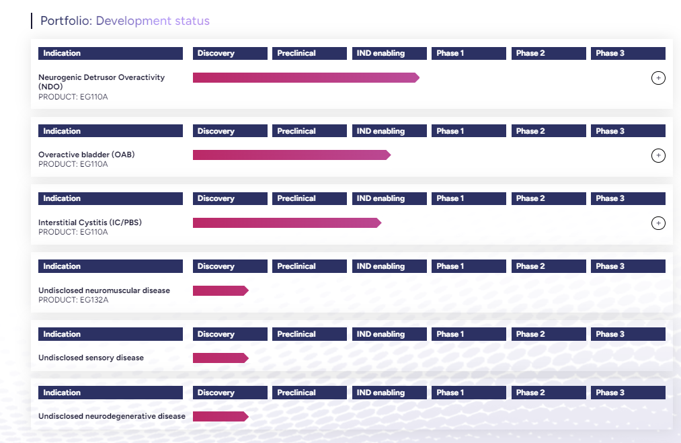
Task: Click the Interstitial Cystitis (IC/PBS) indication name
Action: click(x=89, y=223)
